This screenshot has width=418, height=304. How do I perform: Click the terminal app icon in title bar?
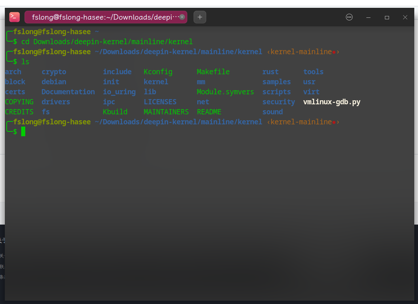coord(14,17)
